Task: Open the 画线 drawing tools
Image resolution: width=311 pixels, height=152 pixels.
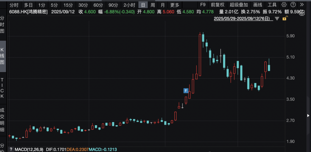Action: 258,5
